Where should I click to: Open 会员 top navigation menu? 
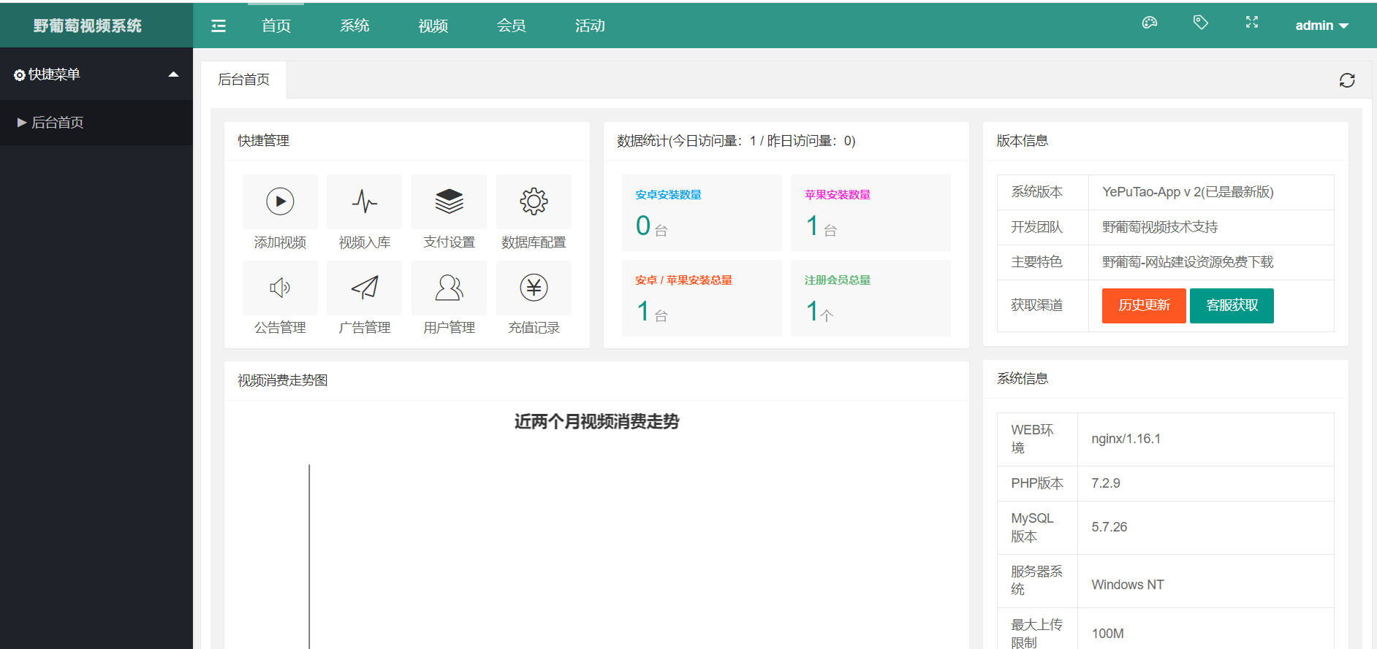click(x=511, y=26)
